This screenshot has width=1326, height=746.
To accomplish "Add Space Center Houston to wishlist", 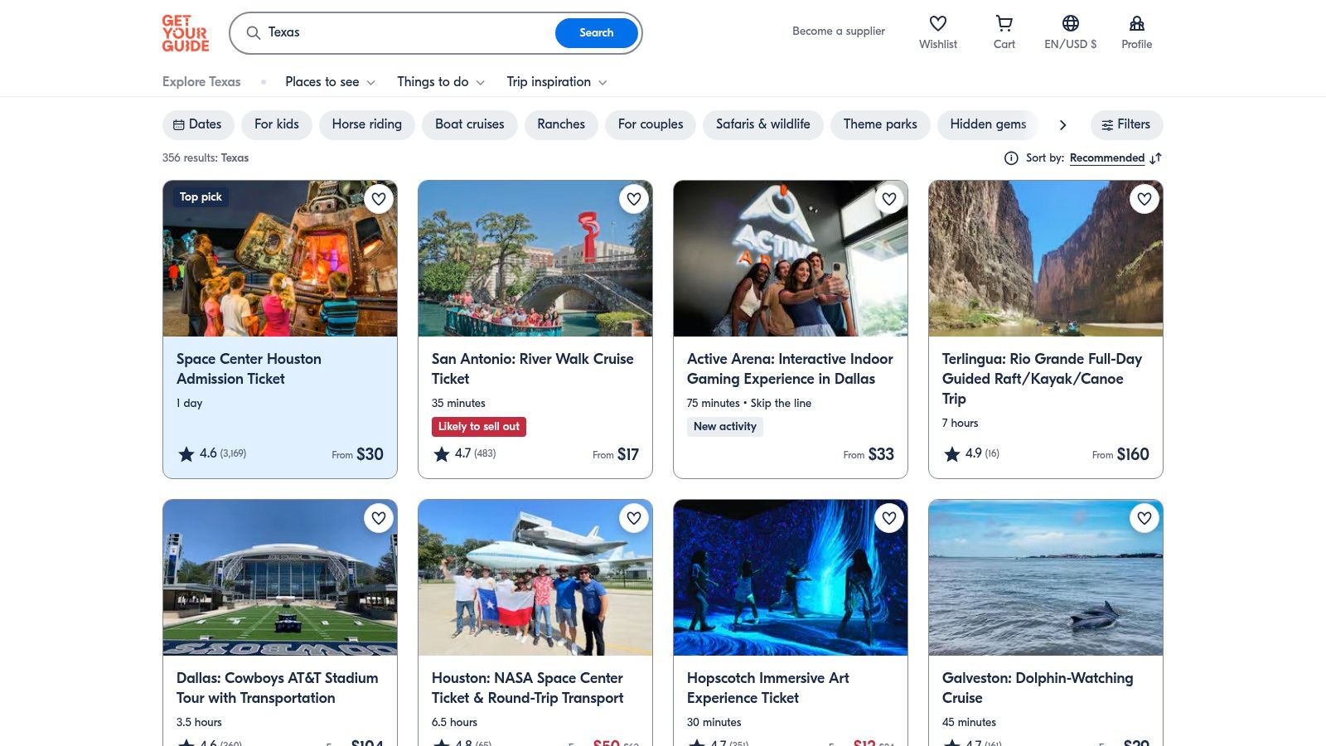I will click(379, 199).
